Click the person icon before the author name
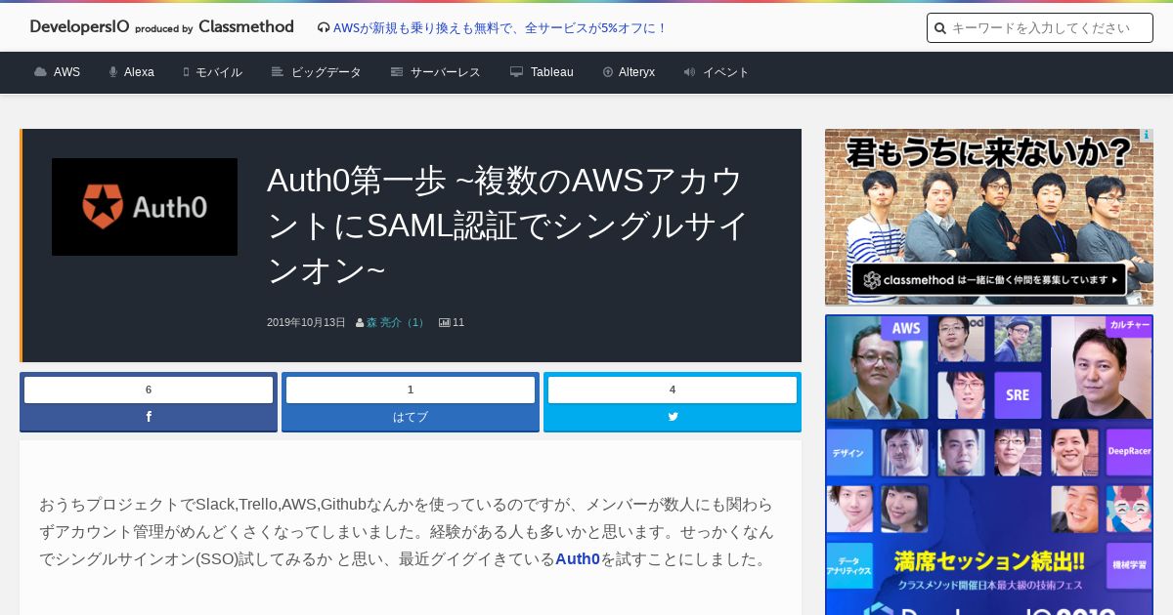This screenshot has height=615, width=1173. 360,323
